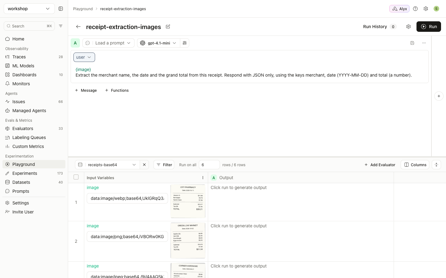Click Add Evaluator
This screenshot has width=446, height=278.
click(380, 165)
